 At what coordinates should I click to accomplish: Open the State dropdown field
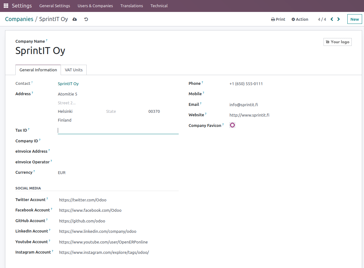(125, 112)
